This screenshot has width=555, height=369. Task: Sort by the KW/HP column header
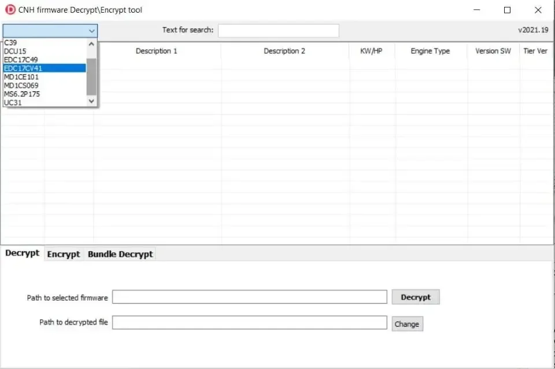pos(372,51)
